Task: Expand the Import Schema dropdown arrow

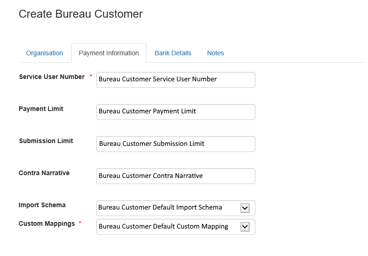Action: tap(245, 208)
